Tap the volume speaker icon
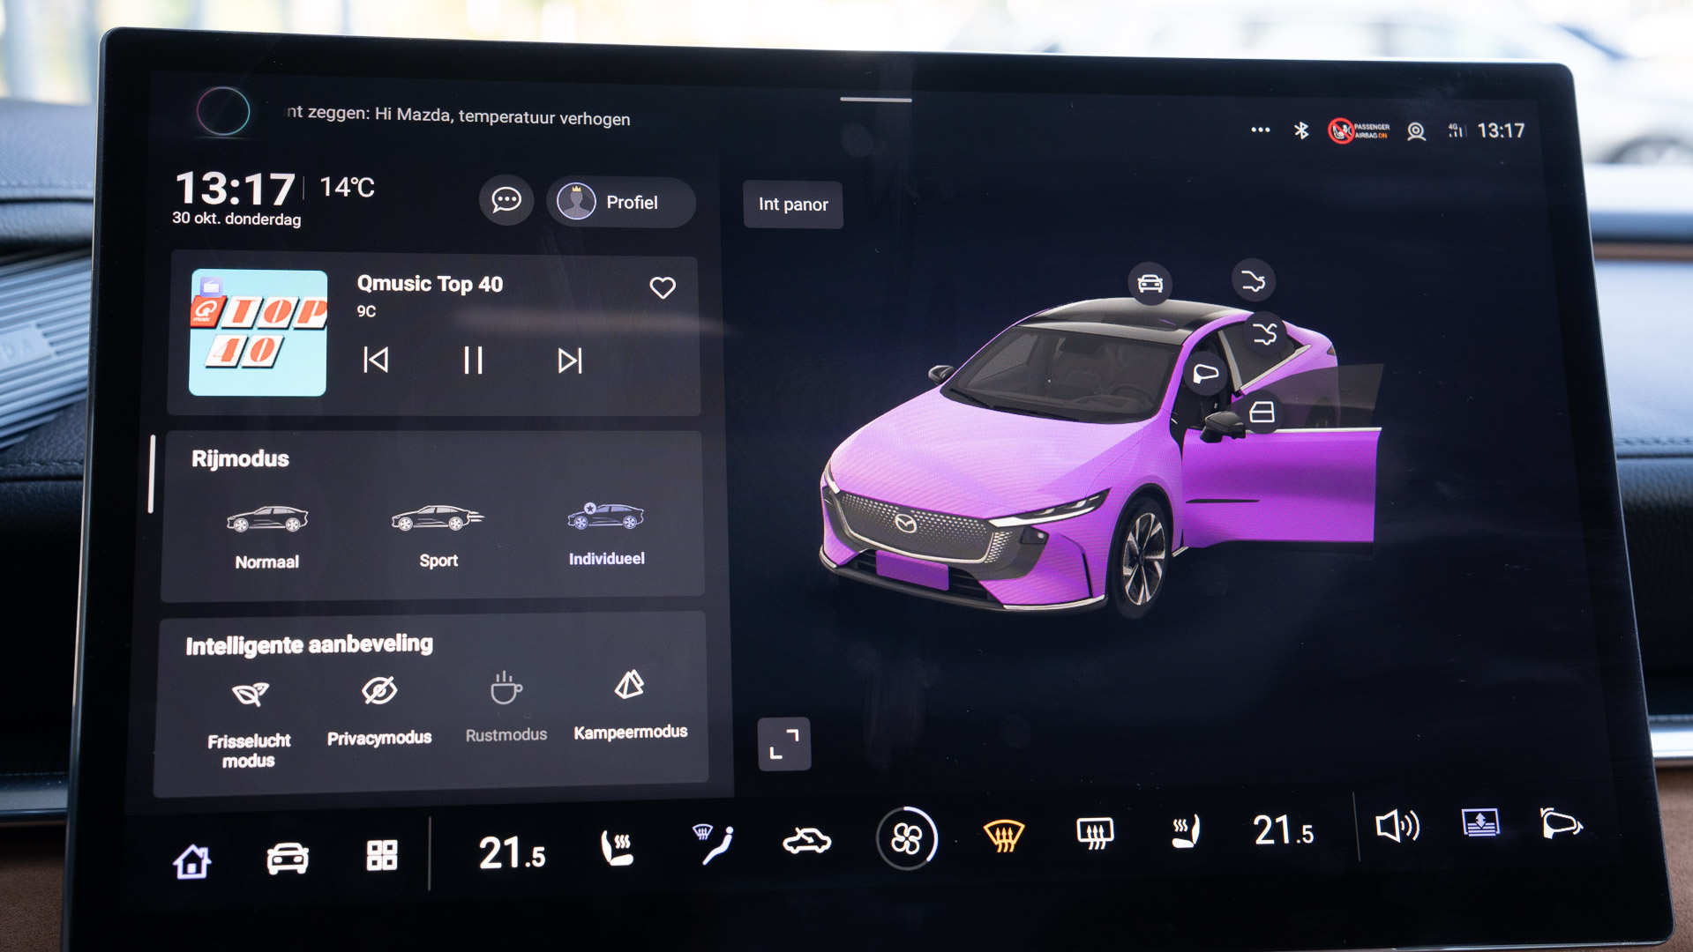The width and height of the screenshot is (1693, 952). 1397,826
